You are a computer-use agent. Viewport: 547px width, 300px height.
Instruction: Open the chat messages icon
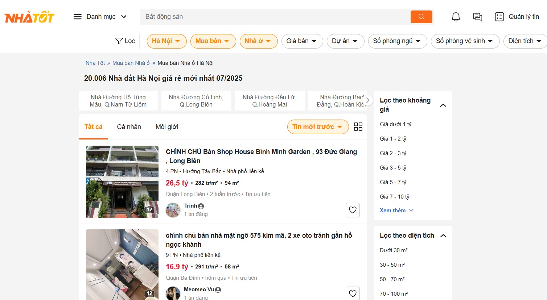coord(478,17)
